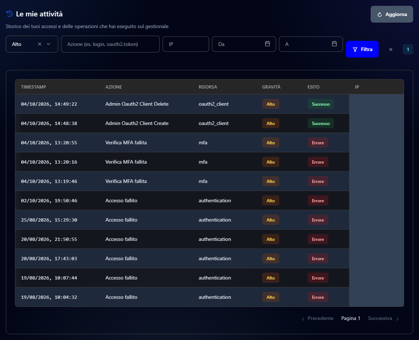
Task: Go to the Successiva page
Action: point(383,318)
